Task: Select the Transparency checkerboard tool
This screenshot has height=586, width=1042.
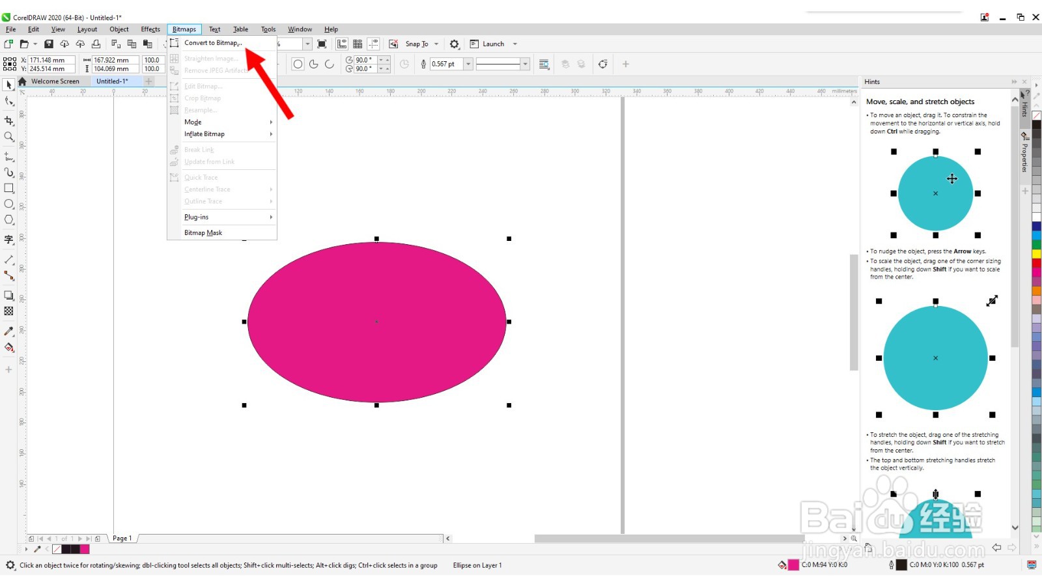Action: click(x=9, y=311)
